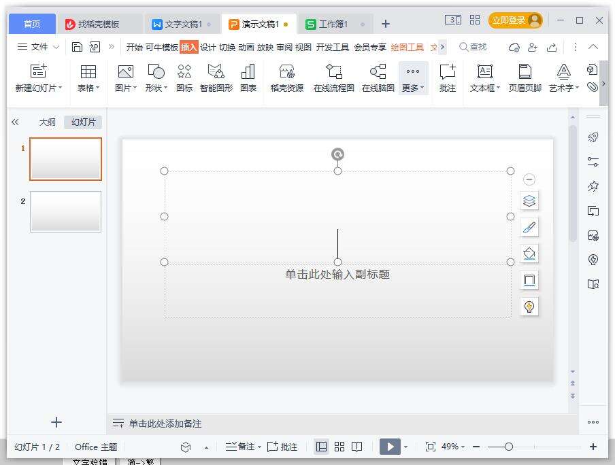Expand the 文件 file menu
The height and width of the screenshot is (465, 615).
pyautogui.click(x=38, y=47)
